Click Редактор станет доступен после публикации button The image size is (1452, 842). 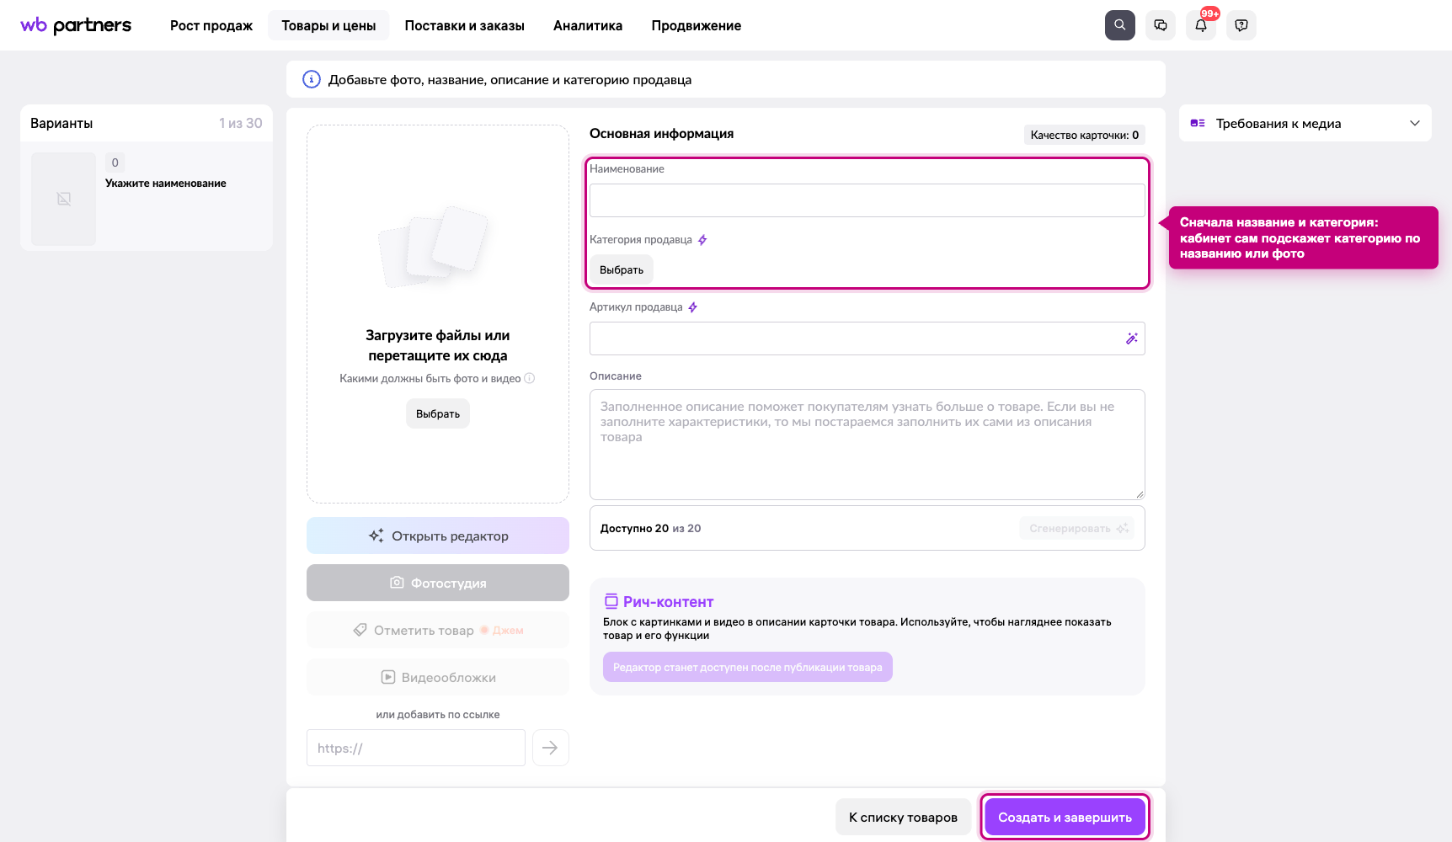click(748, 667)
